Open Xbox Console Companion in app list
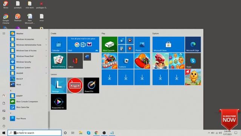 [x=29, y=102]
